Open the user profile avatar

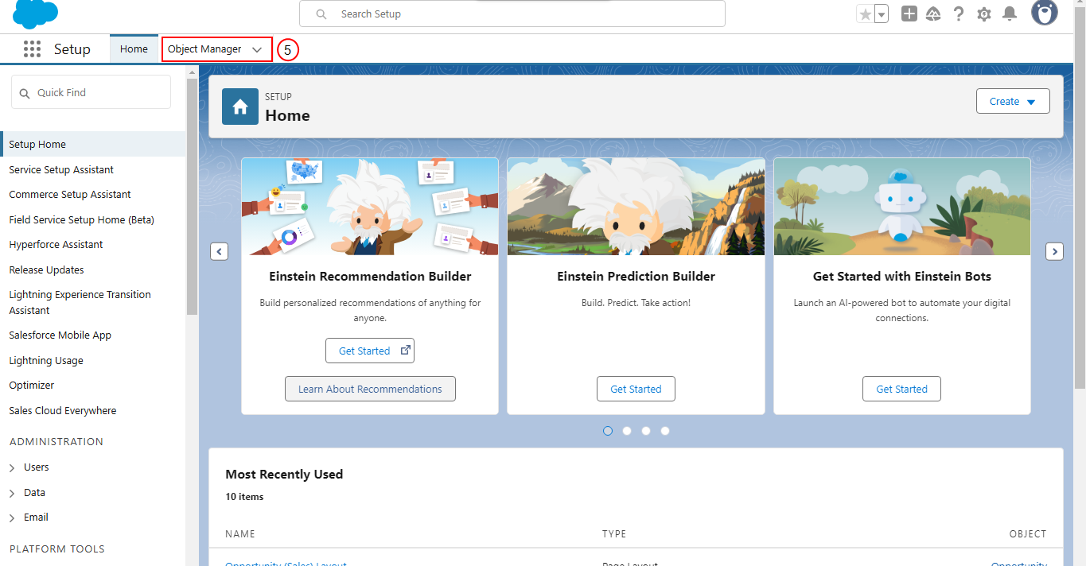pos(1045,13)
